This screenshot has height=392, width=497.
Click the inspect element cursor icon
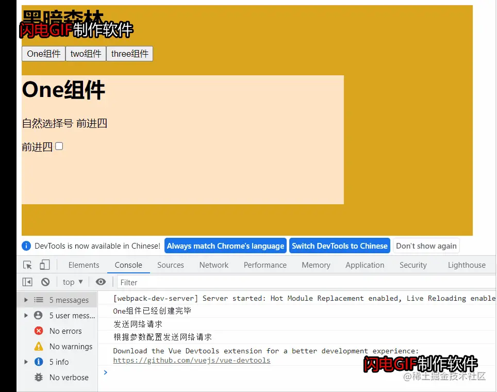(x=28, y=265)
